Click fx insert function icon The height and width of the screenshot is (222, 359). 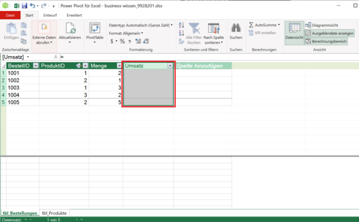tap(56, 57)
